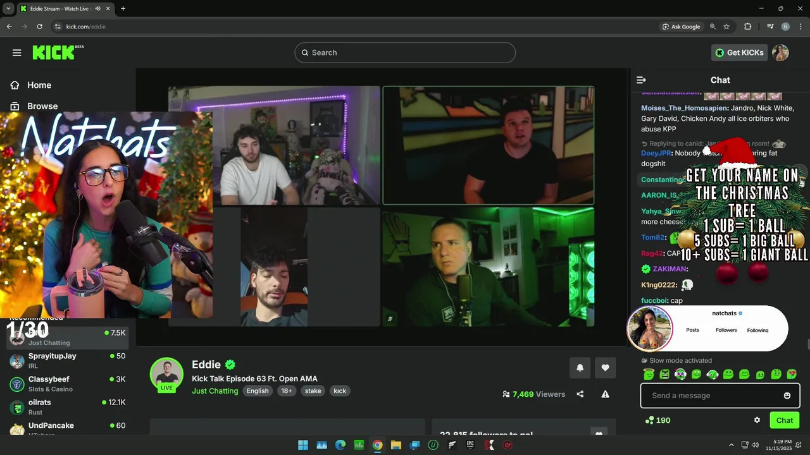
Task: Click Ask Google in address bar
Action: (681, 27)
